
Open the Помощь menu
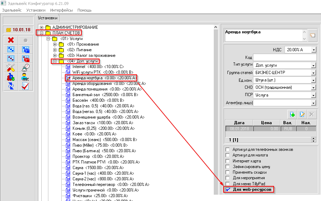point(84,10)
